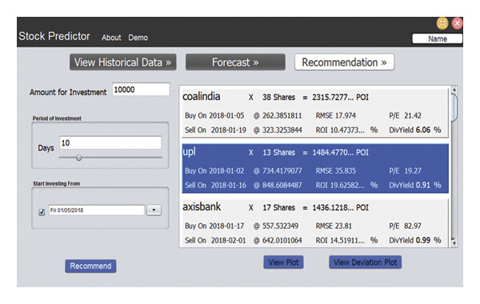Switch to the Forecast tab
This screenshot has width=480, height=304.
235,62
